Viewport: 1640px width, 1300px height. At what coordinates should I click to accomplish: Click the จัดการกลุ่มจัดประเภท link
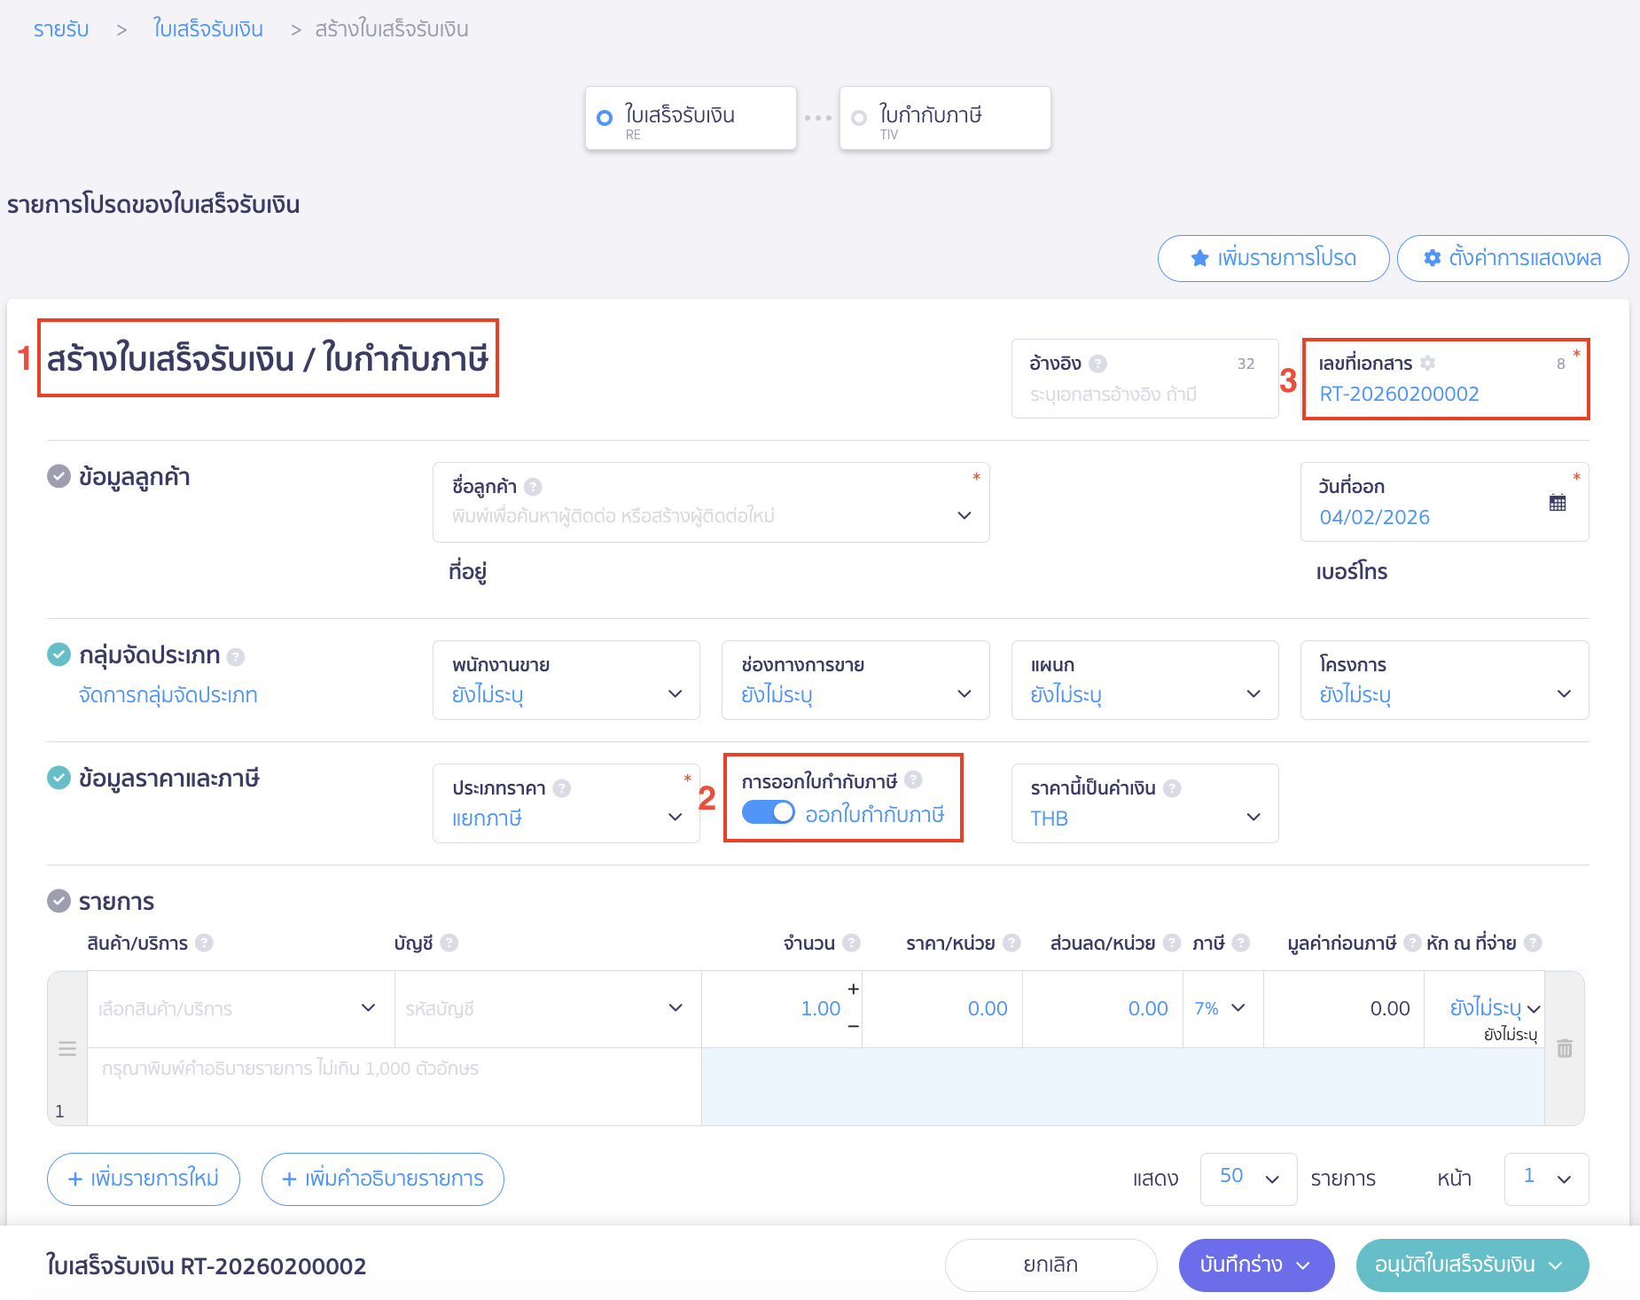click(x=168, y=695)
